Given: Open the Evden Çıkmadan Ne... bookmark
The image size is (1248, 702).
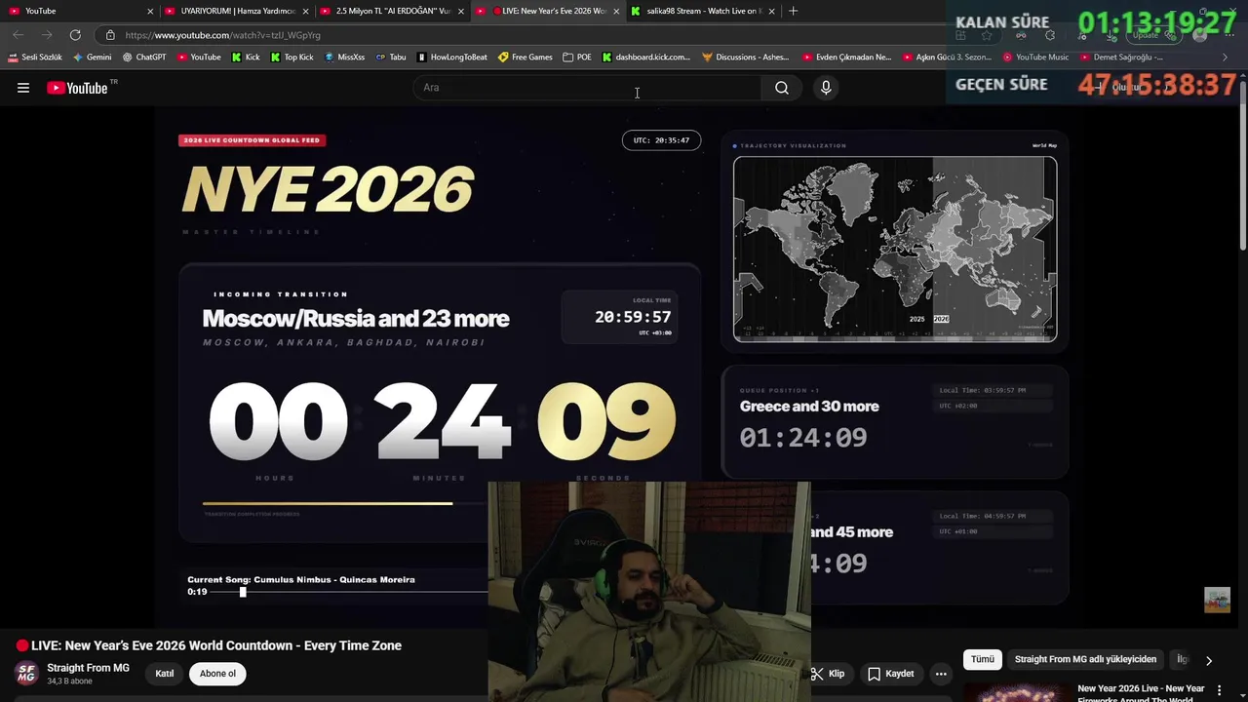Looking at the screenshot, I should pyautogui.click(x=846, y=58).
